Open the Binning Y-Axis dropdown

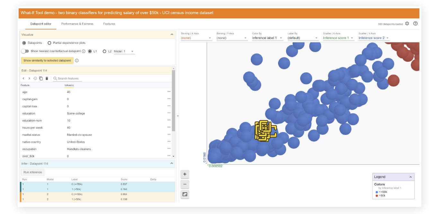point(232,38)
